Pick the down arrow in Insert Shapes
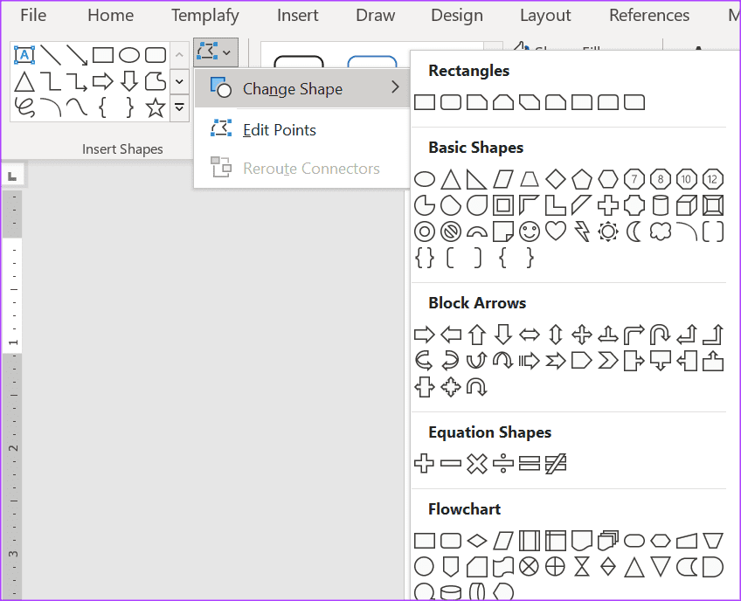The width and height of the screenshot is (741, 601). [x=129, y=82]
